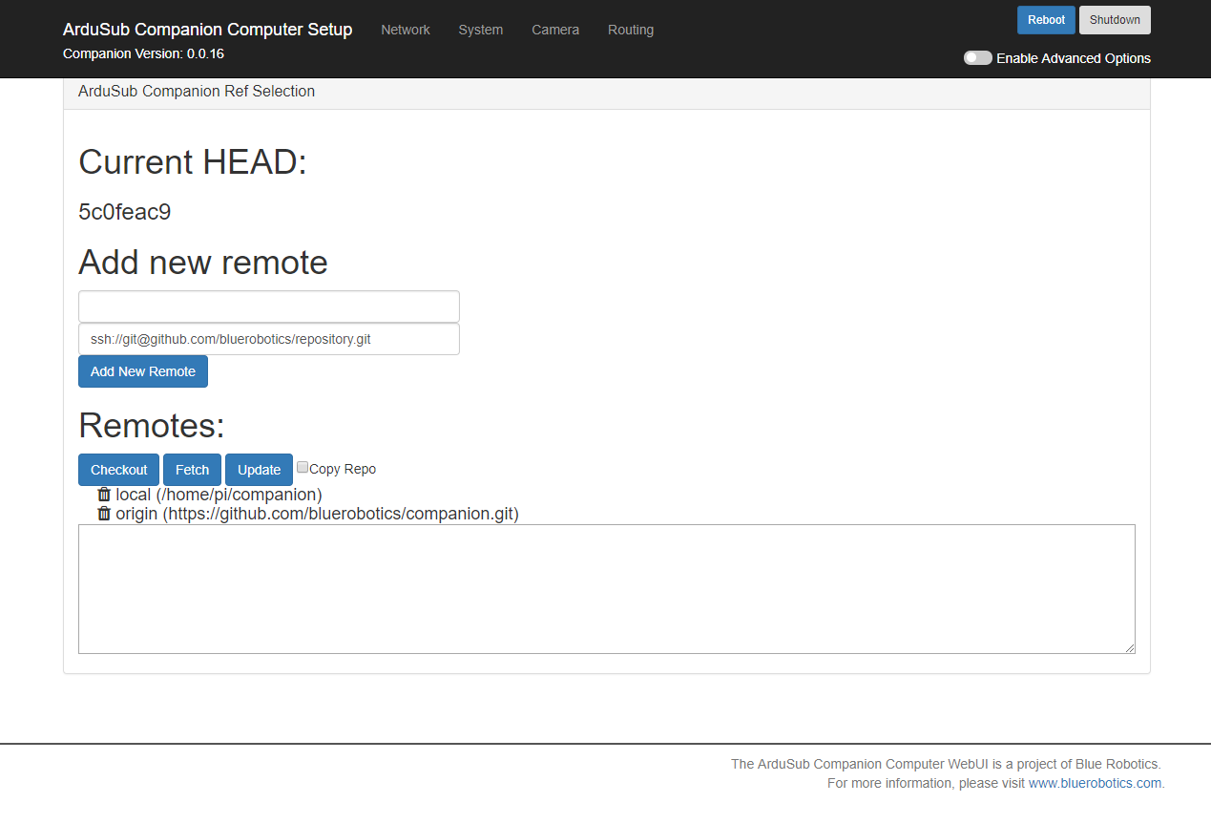Open the System menu
The width and height of the screenshot is (1211, 824).
coord(480,30)
